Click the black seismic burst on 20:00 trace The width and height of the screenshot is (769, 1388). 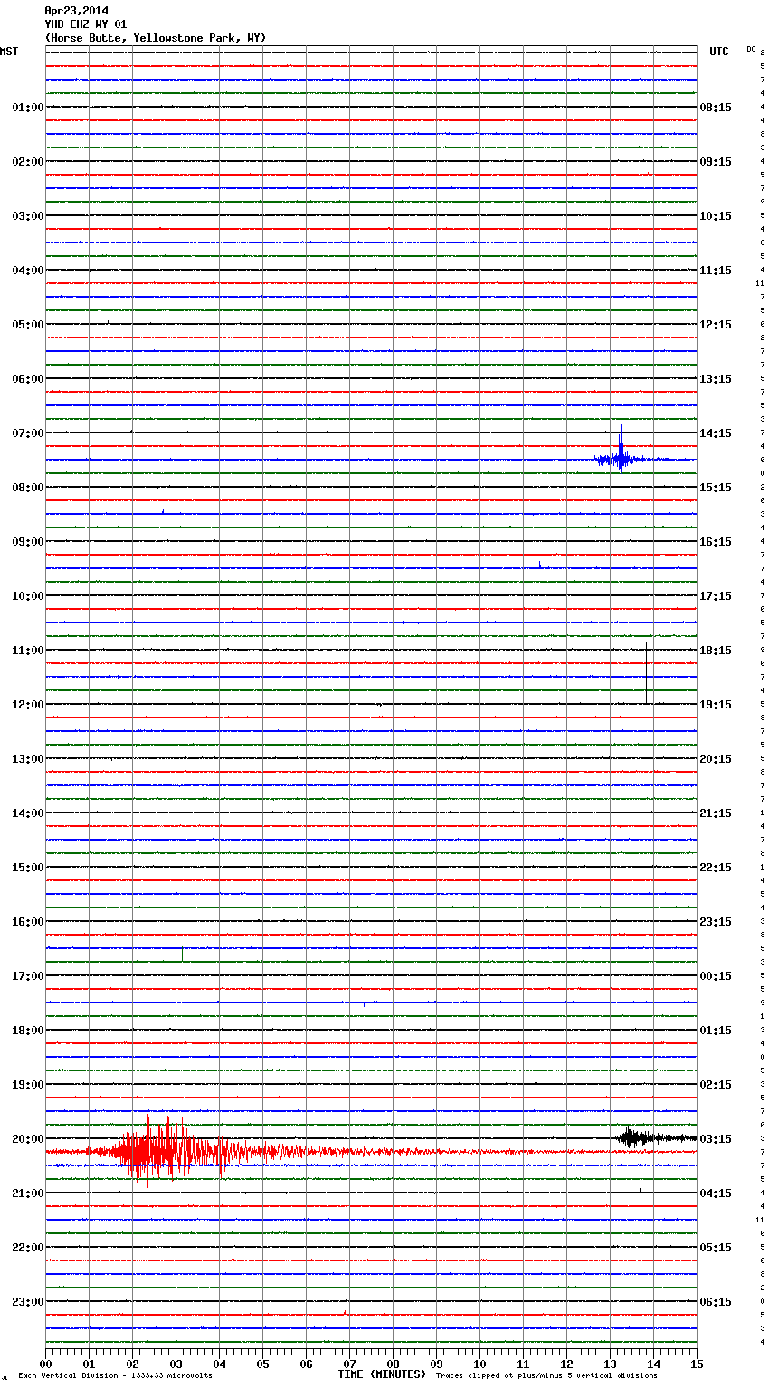point(638,1137)
